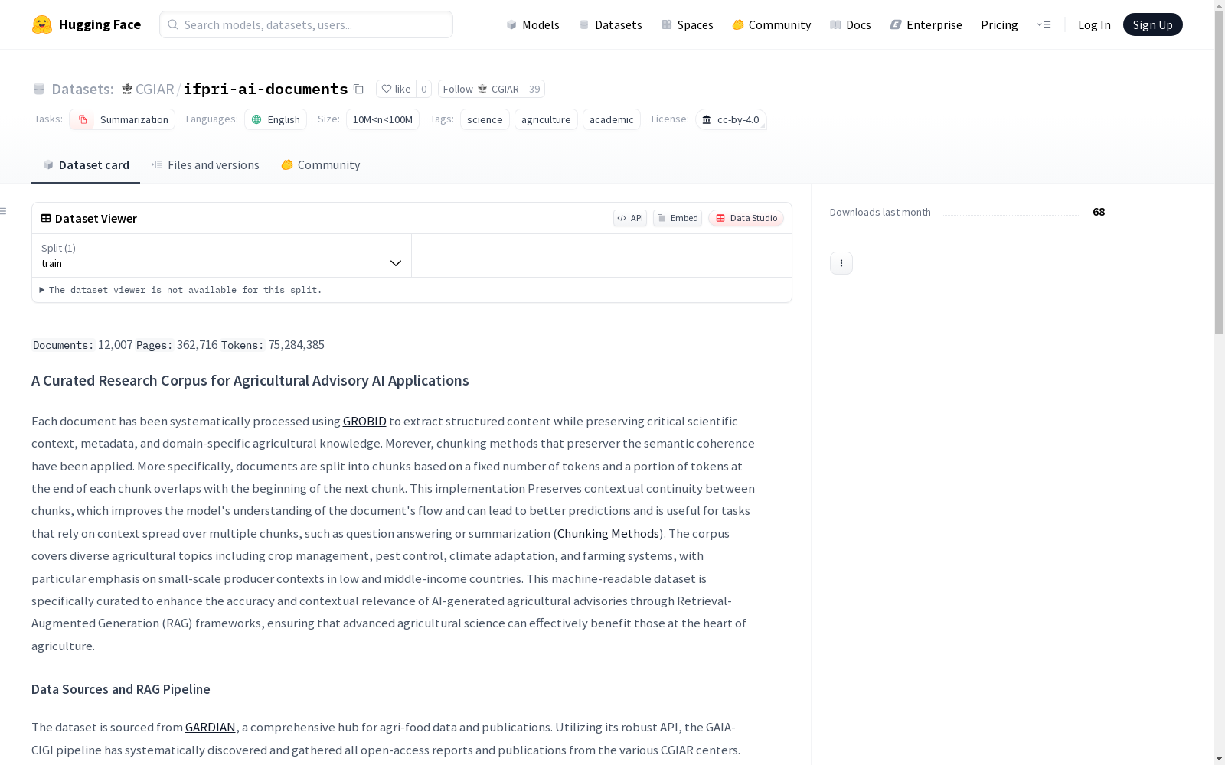
Task: Focus the search models, datasets, users field
Action: (306, 24)
